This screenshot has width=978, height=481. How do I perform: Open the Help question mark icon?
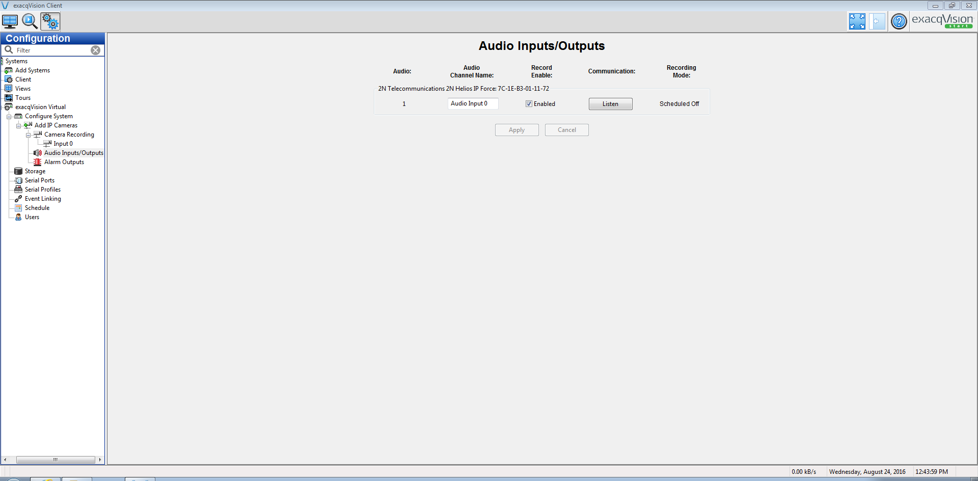899,21
